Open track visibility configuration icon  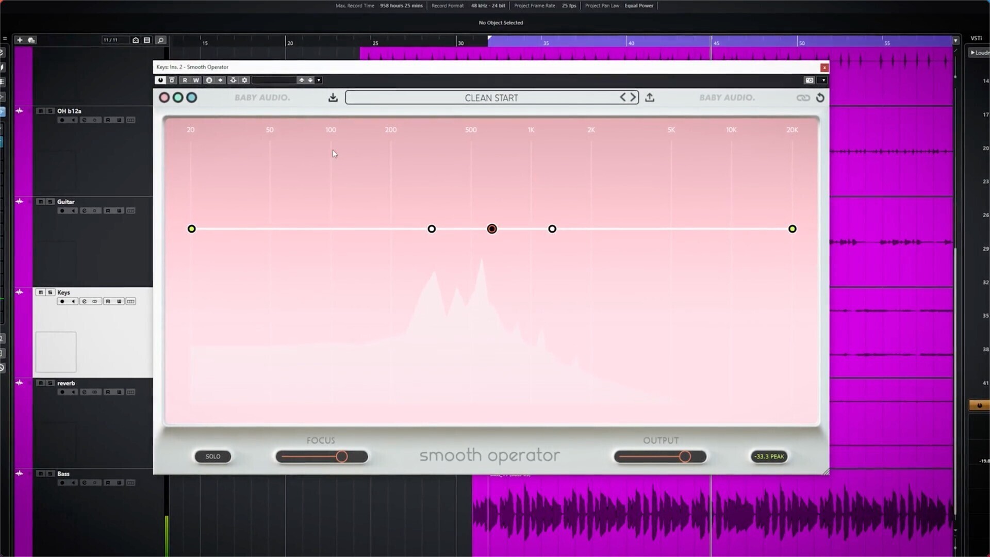tap(136, 40)
